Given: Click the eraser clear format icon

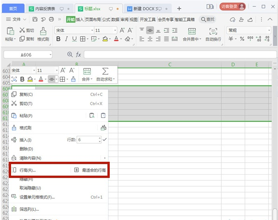Looking at the screenshot, I should point(128,39).
